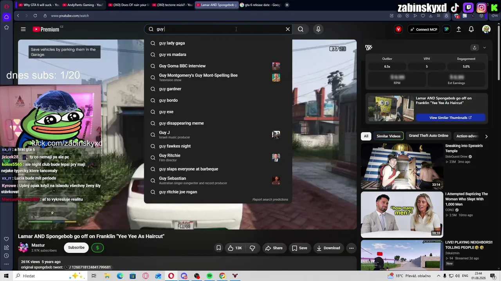This screenshot has width=501, height=281.
Task: Clear the search box with the X
Action: (x=288, y=29)
